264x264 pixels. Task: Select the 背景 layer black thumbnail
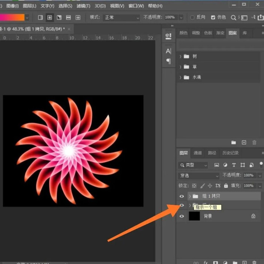(x=194, y=216)
